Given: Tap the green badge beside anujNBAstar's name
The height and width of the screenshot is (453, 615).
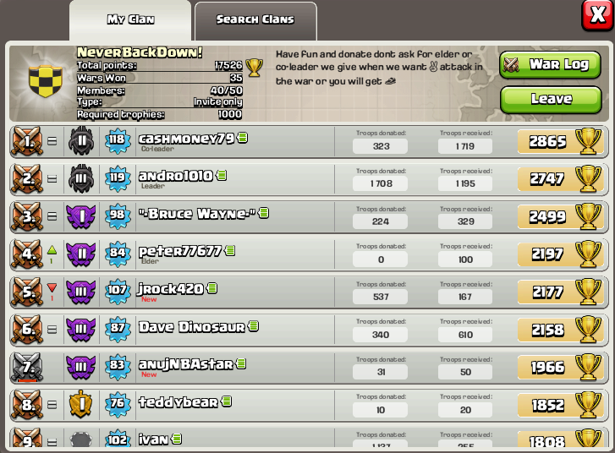Looking at the screenshot, I should [241, 364].
